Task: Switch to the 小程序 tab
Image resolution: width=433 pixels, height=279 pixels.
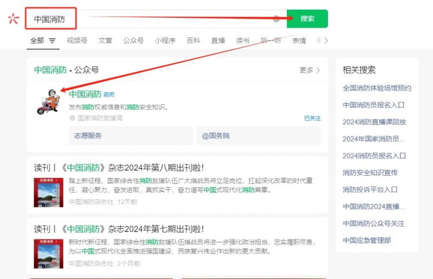Action: pyautogui.click(x=165, y=41)
